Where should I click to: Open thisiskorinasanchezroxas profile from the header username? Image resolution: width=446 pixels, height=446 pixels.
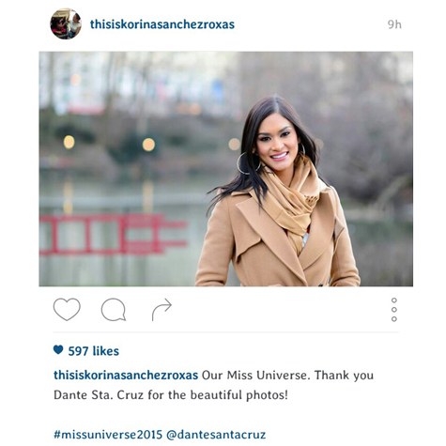click(162, 24)
